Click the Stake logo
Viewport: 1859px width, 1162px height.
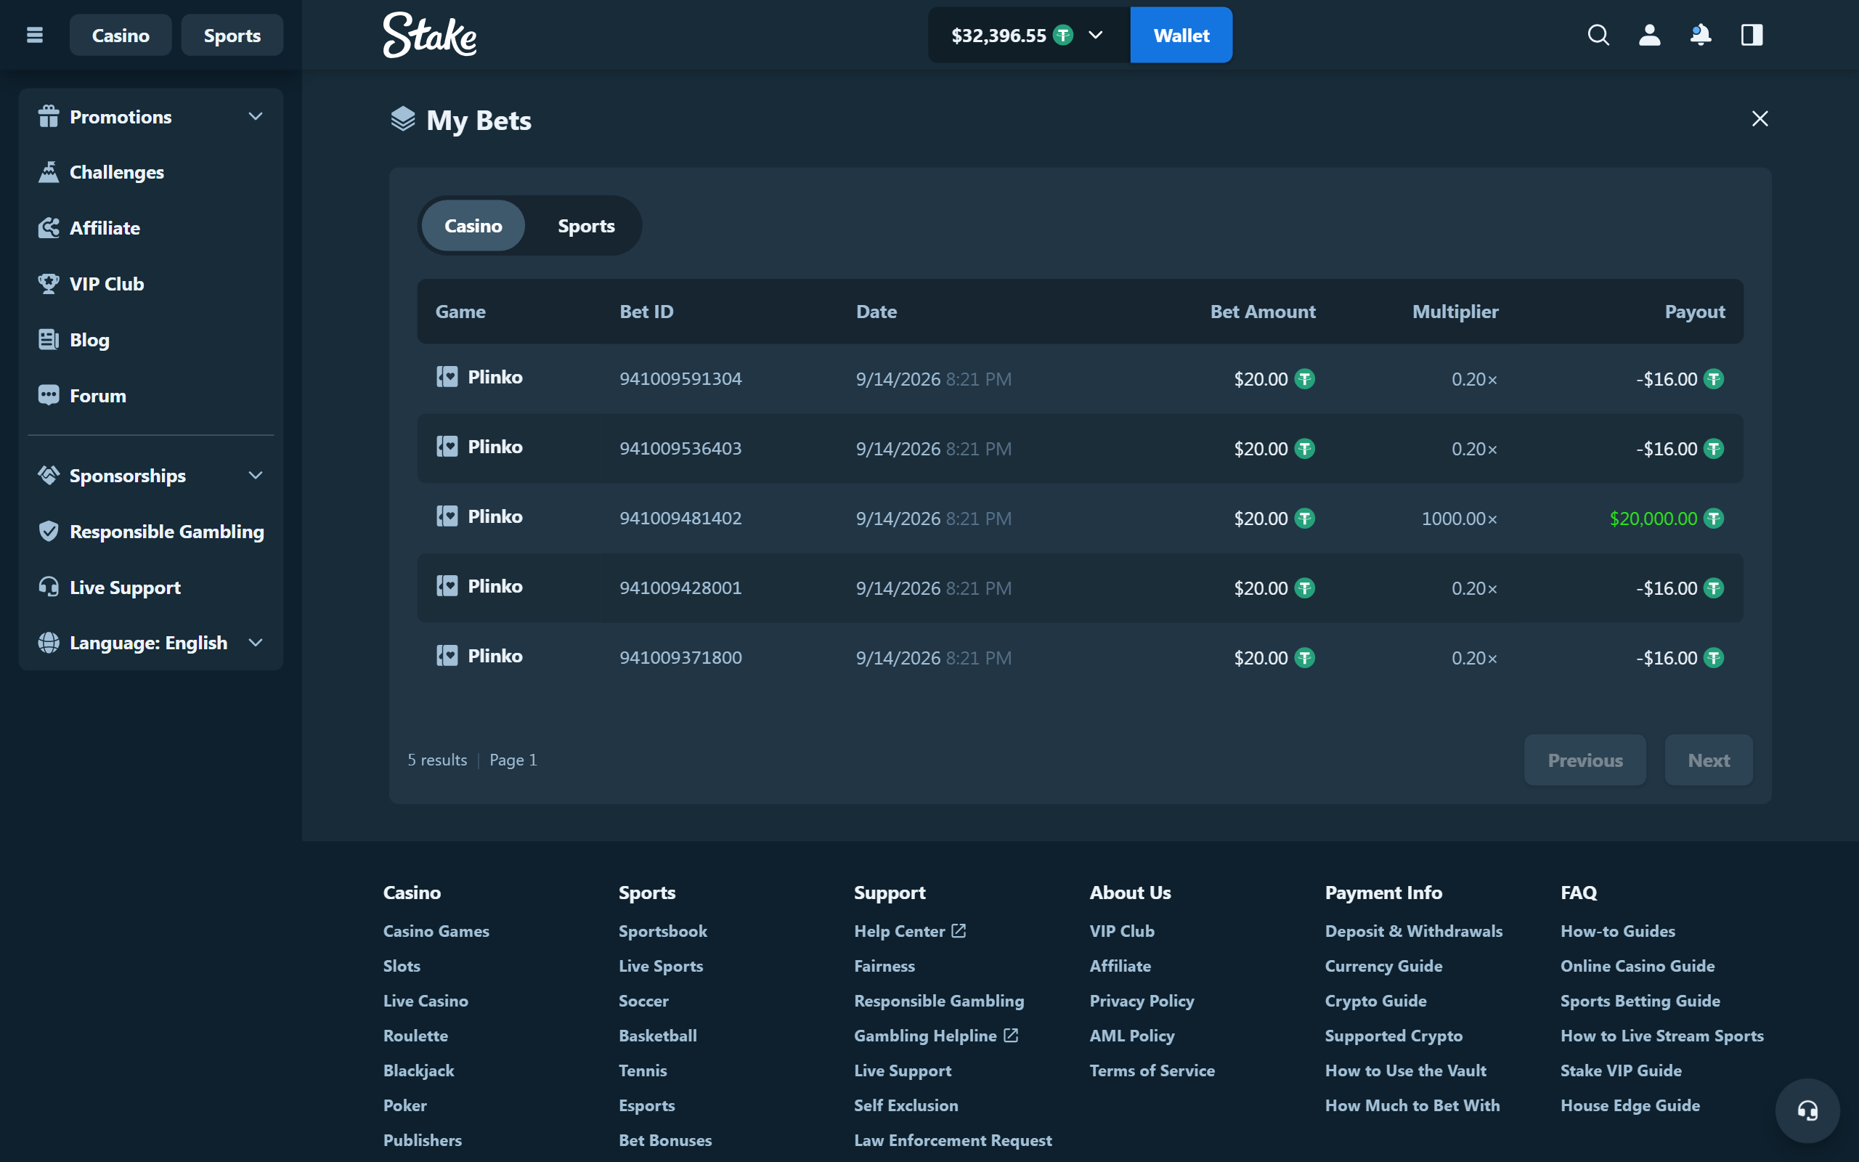tap(429, 36)
